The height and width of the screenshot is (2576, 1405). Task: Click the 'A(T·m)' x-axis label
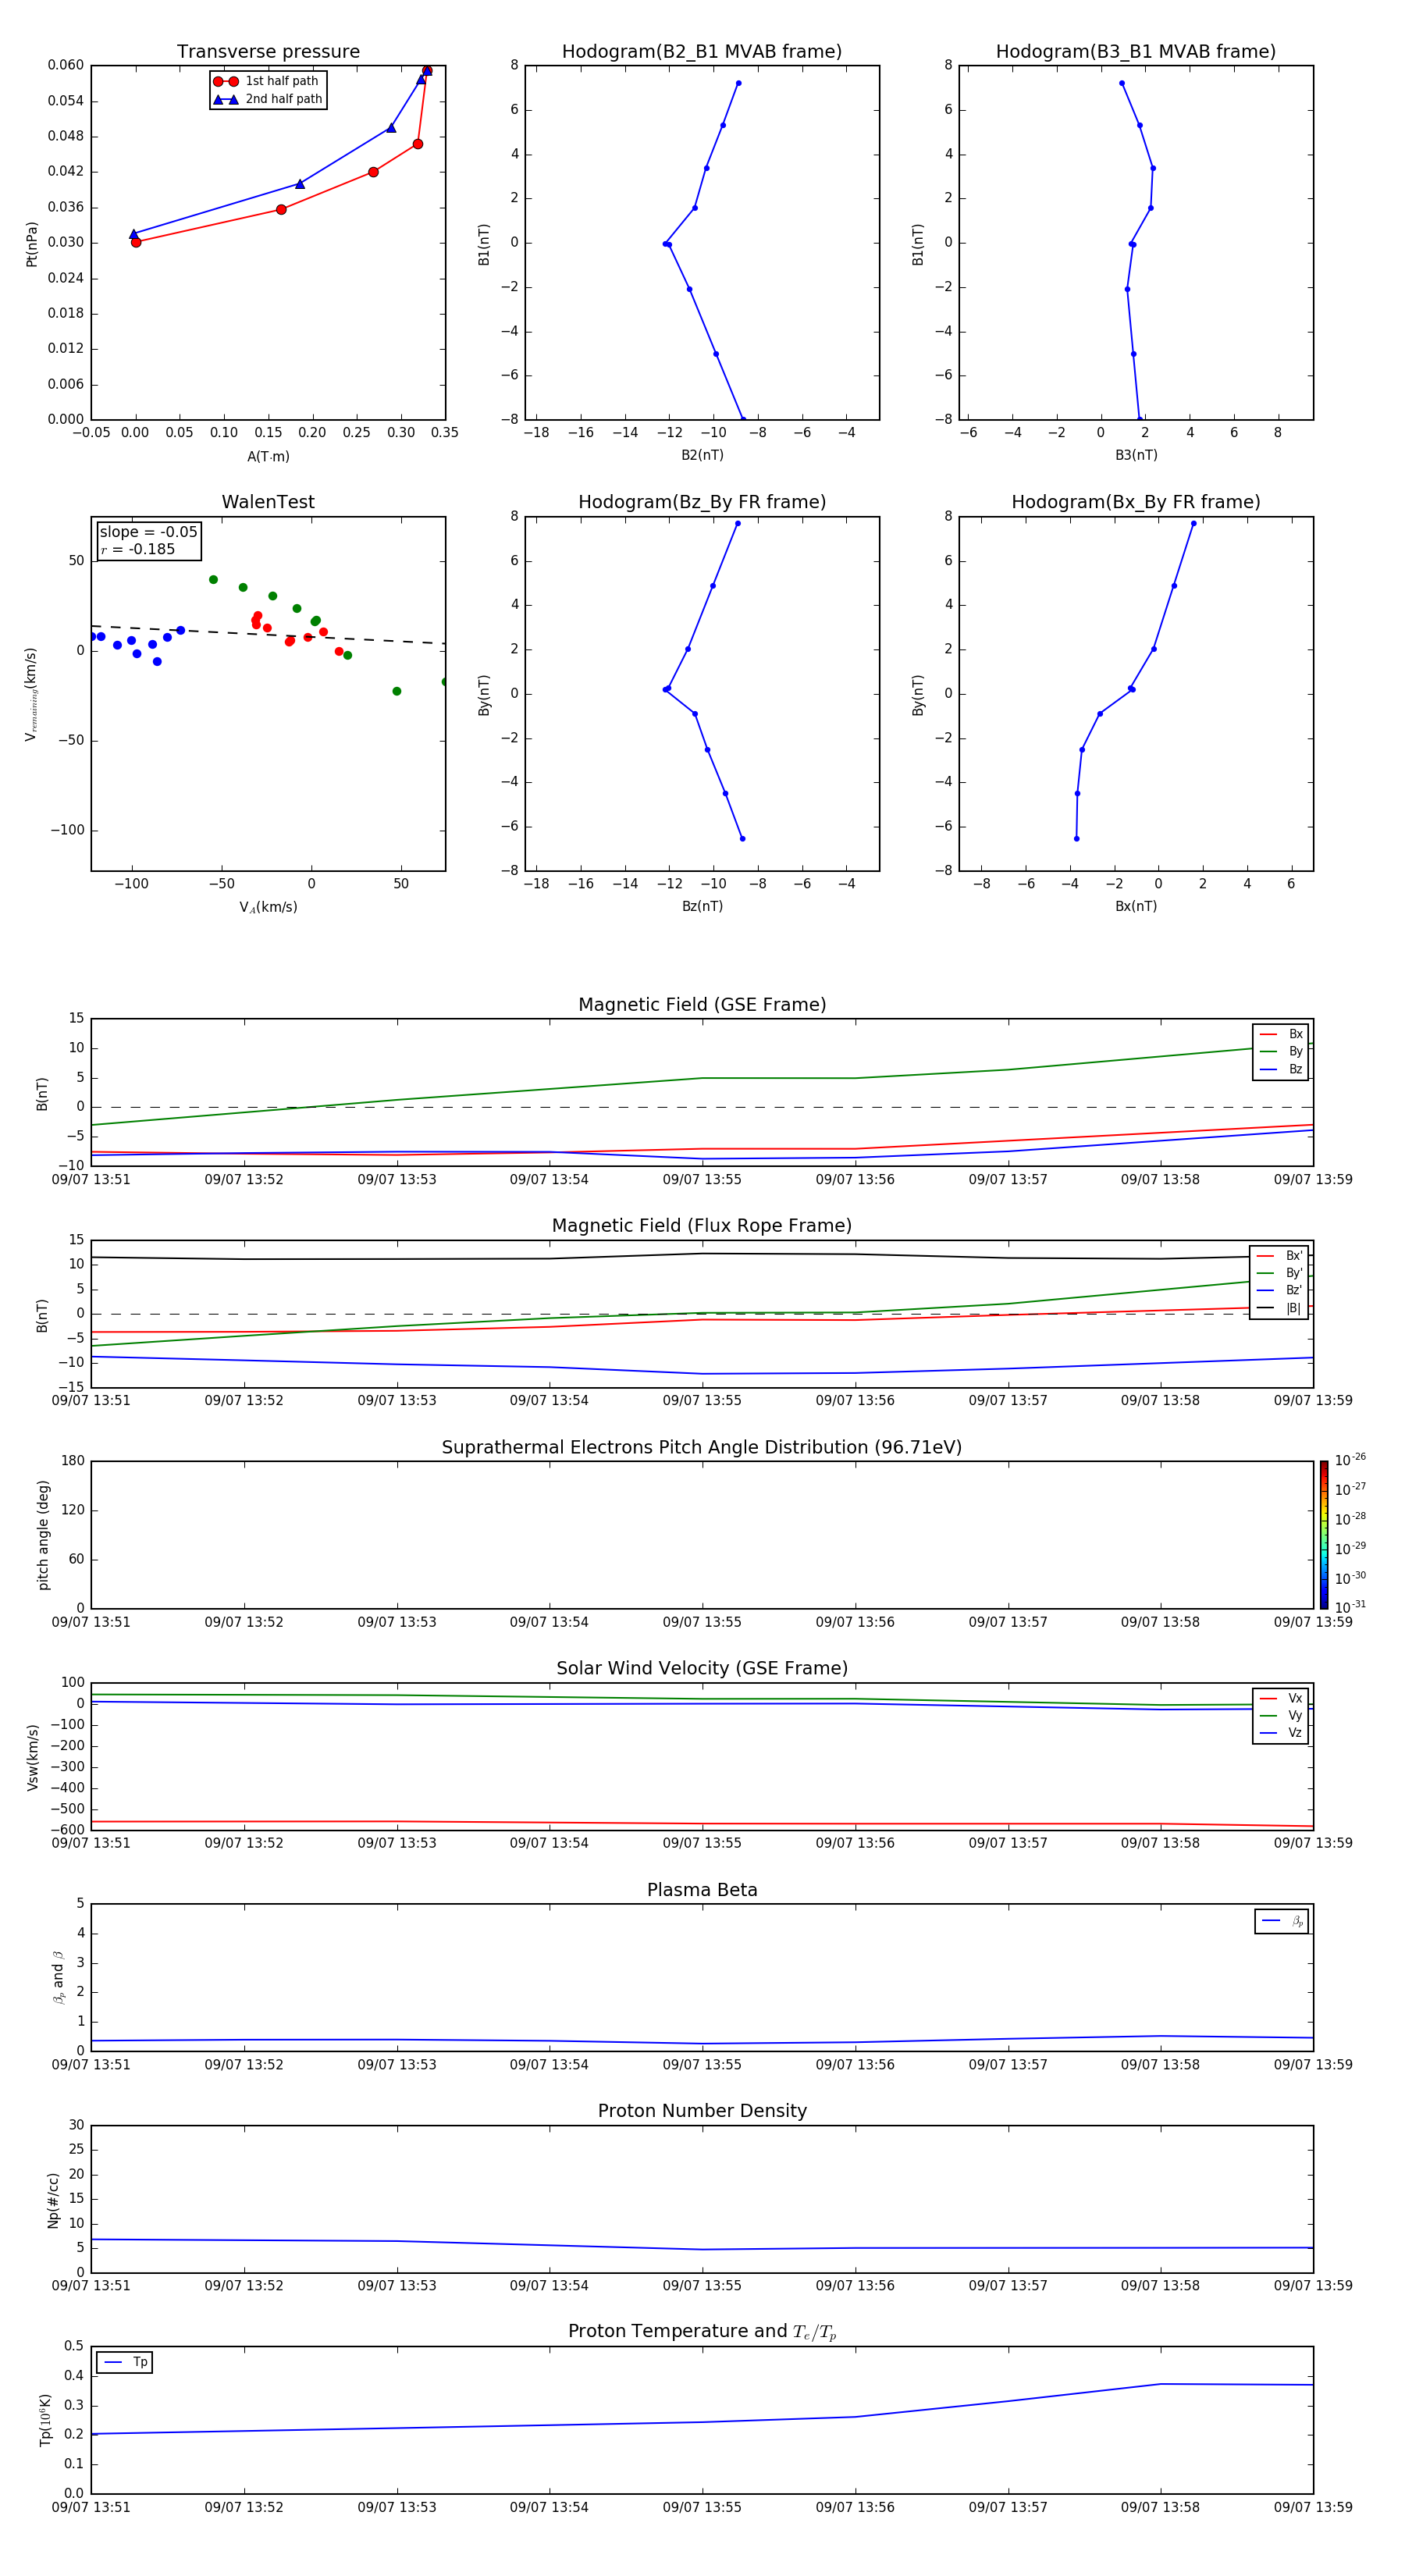(x=268, y=456)
